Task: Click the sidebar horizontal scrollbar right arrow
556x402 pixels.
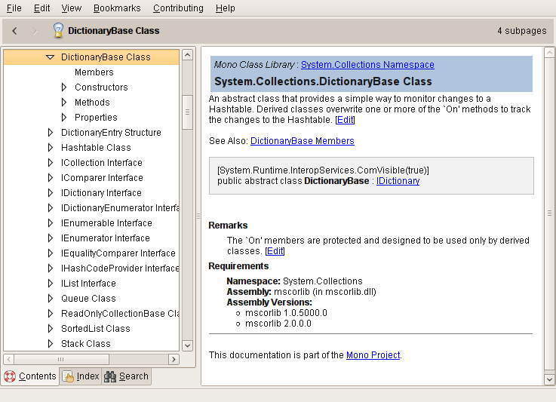Action: pos(174,360)
